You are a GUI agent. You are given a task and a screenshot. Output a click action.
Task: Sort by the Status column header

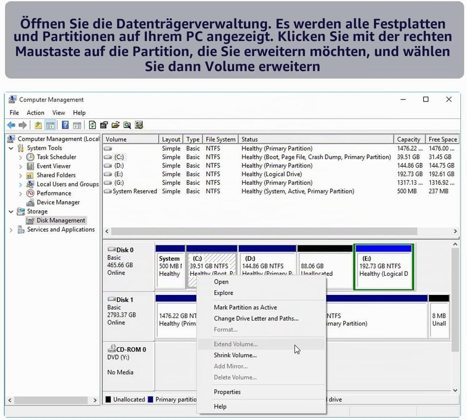(316, 139)
